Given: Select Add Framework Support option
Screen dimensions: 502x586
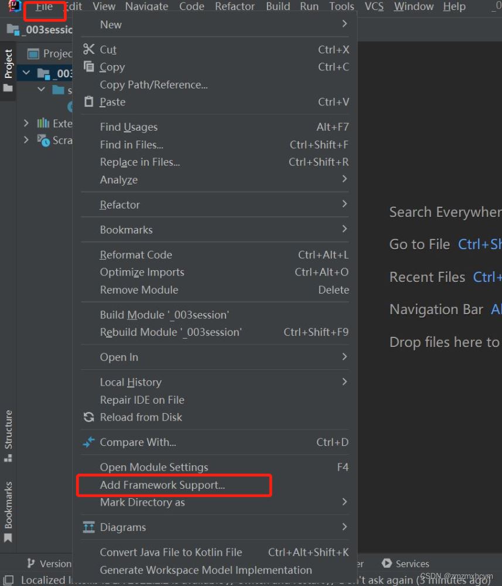Looking at the screenshot, I should 162,485.
